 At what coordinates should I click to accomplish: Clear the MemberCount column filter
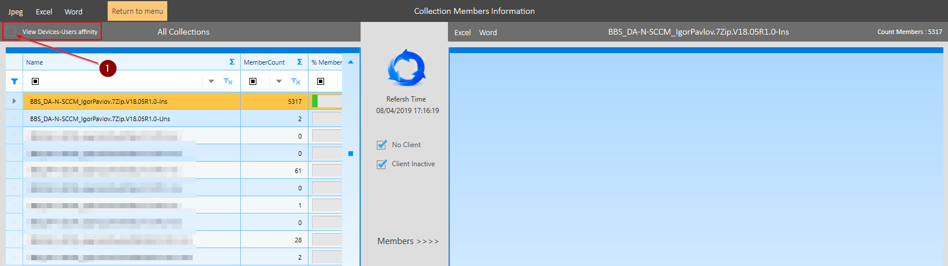(296, 81)
